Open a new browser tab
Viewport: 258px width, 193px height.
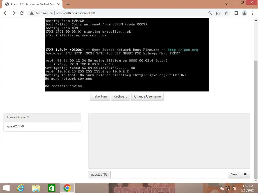pos(68,4)
